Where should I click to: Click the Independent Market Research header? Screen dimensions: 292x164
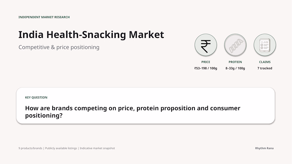coord(44,17)
